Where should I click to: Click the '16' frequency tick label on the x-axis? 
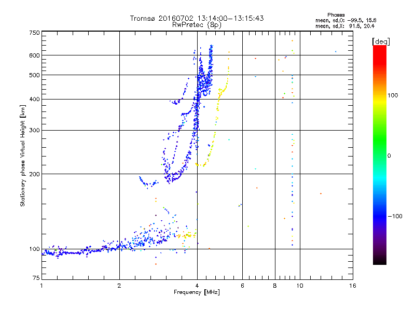(x=353, y=286)
